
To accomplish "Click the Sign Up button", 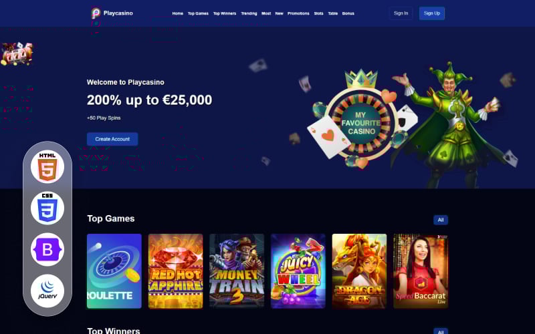I will (x=432, y=13).
